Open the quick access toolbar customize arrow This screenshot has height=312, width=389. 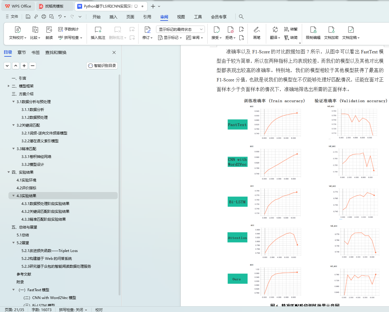click(x=80, y=17)
